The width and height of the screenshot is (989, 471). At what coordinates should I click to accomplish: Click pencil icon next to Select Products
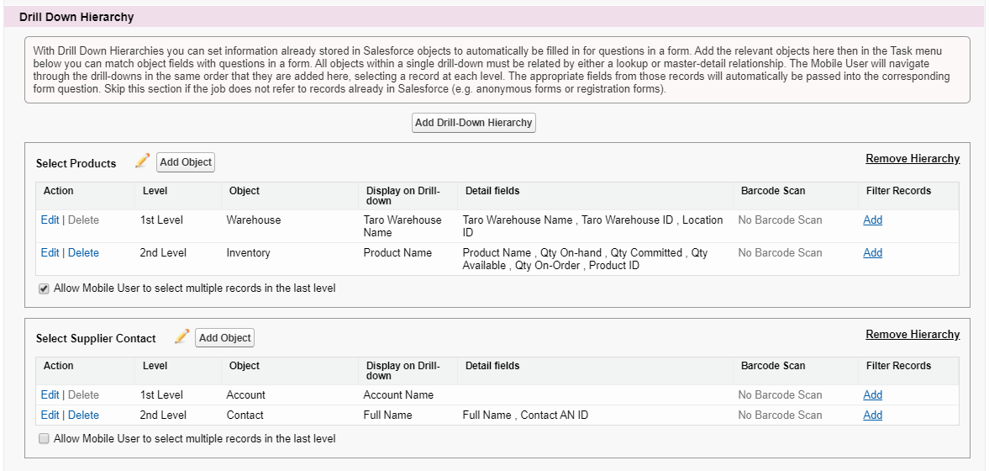142,161
